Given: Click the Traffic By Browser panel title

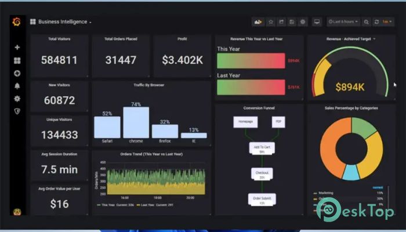Looking at the screenshot, I should pyautogui.click(x=149, y=85).
